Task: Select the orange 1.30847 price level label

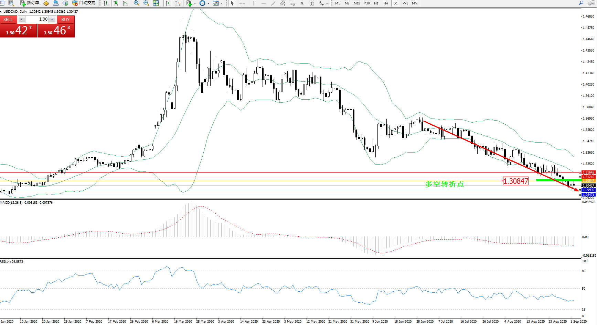Action: click(588, 181)
